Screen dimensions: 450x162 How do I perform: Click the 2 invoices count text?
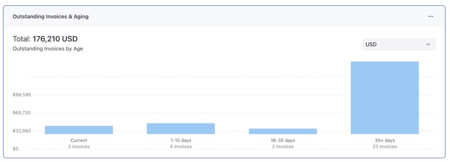coord(283,147)
